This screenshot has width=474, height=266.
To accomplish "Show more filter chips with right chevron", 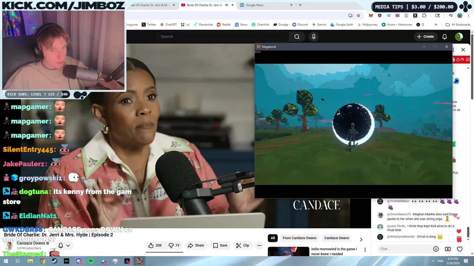I will [x=361, y=239].
